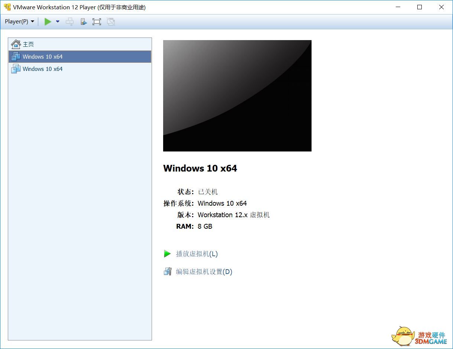Select the second, unhighlighted Windows 10 x64 VM

pyautogui.click(x=80, y=69)
